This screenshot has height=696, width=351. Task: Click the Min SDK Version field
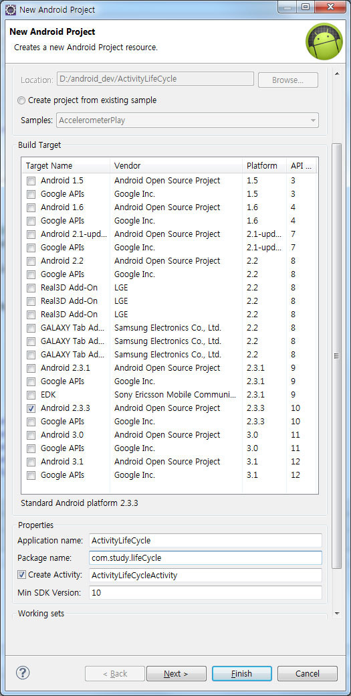(x=205, y=592)
